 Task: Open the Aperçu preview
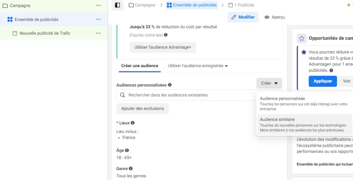(275, 17)
